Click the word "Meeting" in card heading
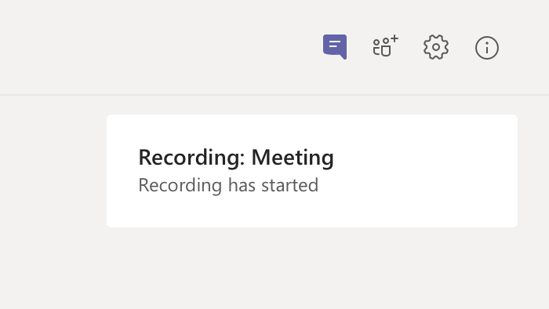 [x=293, y=158]
